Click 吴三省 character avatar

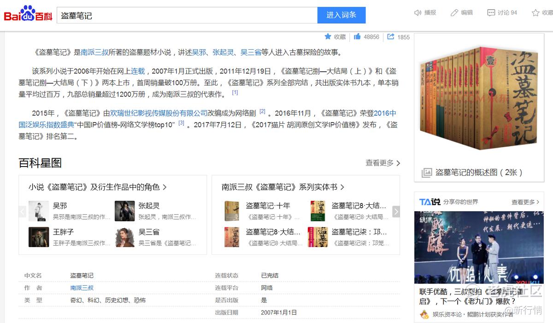click(x=124, y=237)
